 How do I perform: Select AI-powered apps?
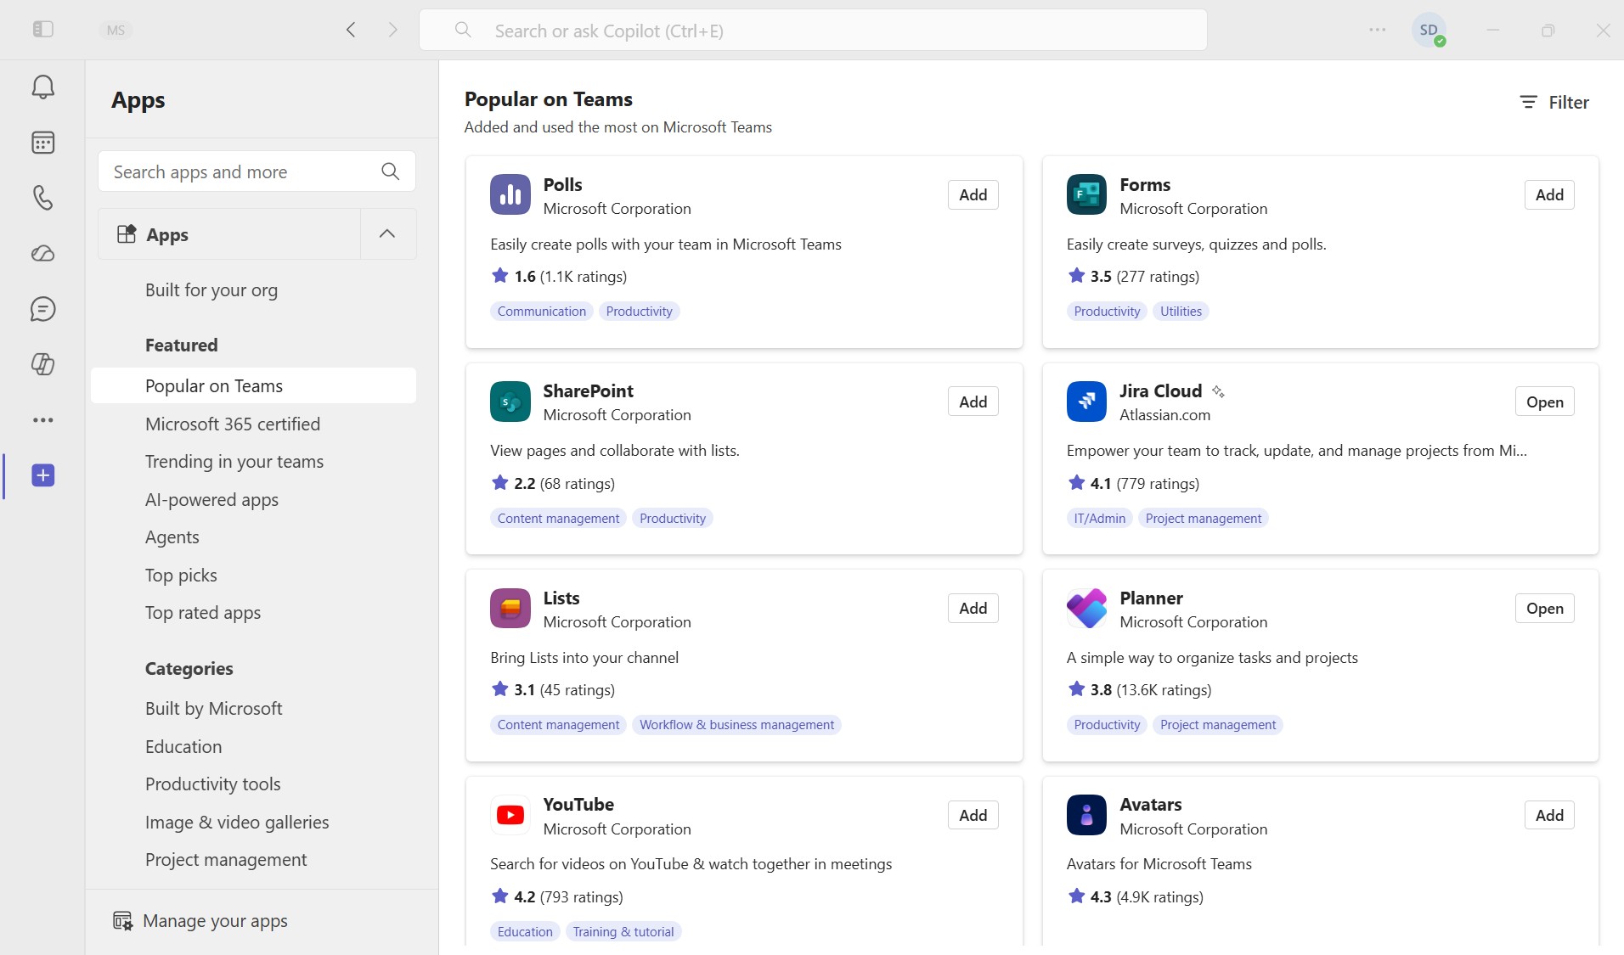(x=211, y=499)
